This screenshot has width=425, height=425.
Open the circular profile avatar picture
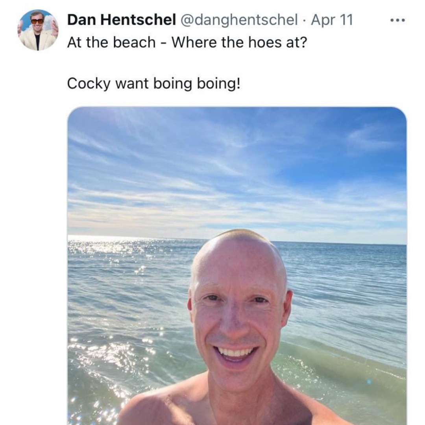pyautogui.click(x=38, y=30)
